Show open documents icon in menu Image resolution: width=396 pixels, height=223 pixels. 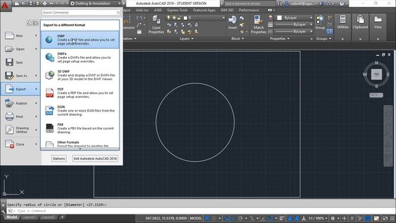point(36,23)
